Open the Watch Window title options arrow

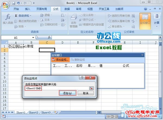[x=142, y=55]
